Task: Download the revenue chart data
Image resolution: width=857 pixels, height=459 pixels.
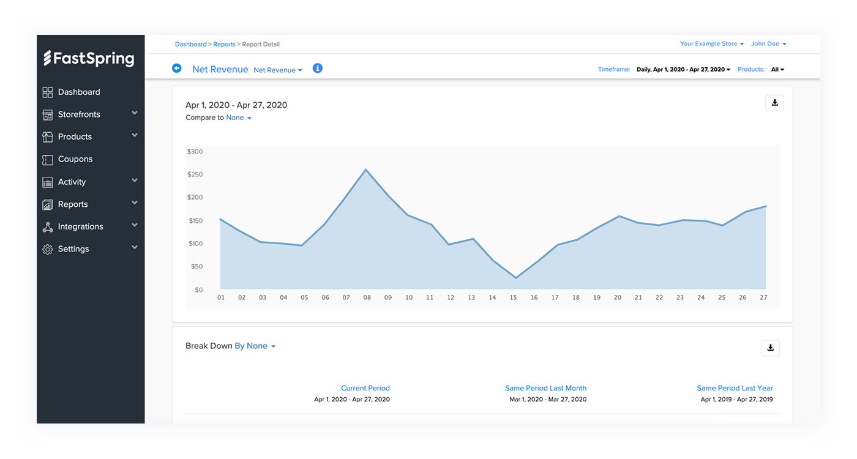Action: click(x=774, y=103)
